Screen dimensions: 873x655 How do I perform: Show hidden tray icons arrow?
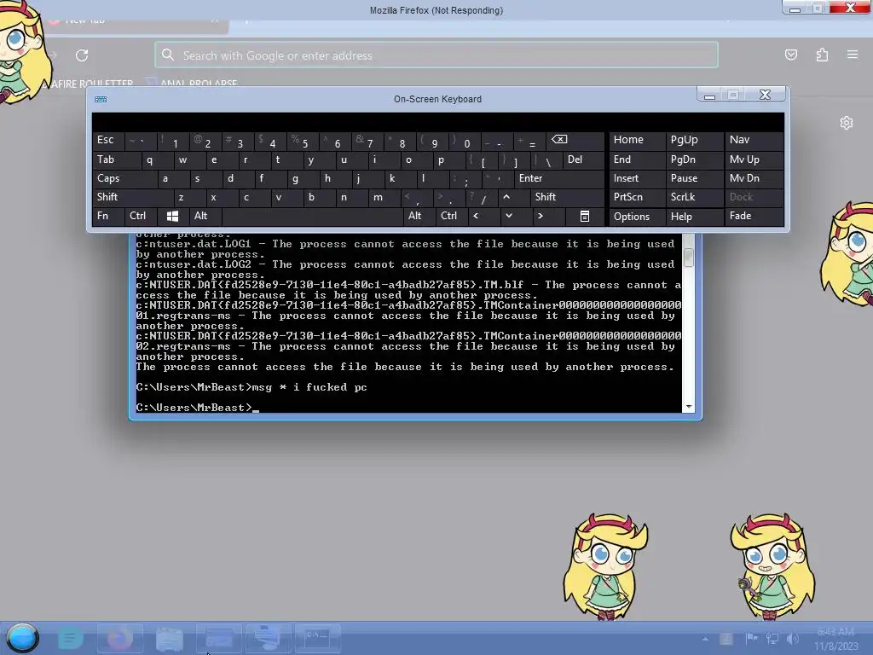point(705,639)
